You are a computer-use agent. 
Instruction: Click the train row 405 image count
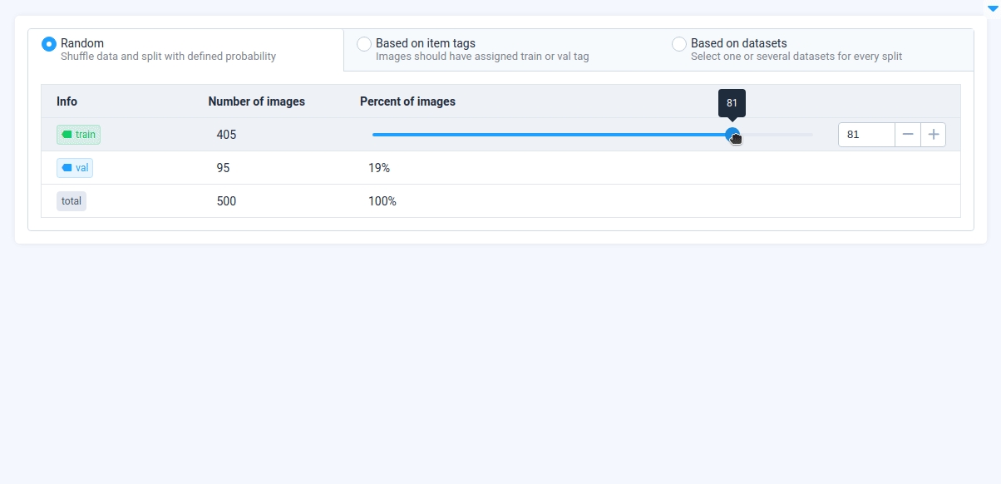click(226, 135)
